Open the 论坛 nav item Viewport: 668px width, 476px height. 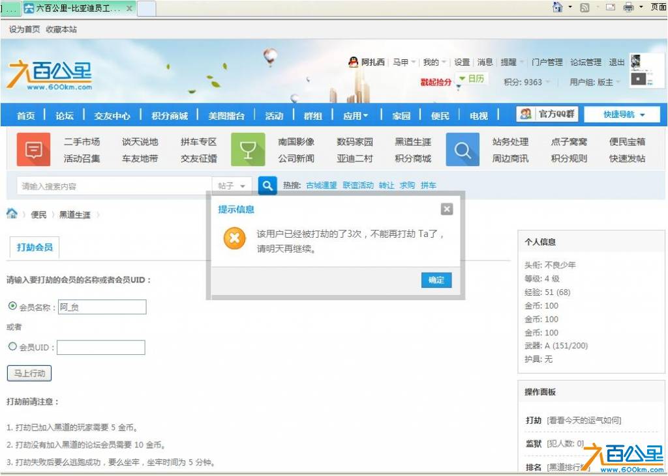pyautogui.click(x=65, y=116)
